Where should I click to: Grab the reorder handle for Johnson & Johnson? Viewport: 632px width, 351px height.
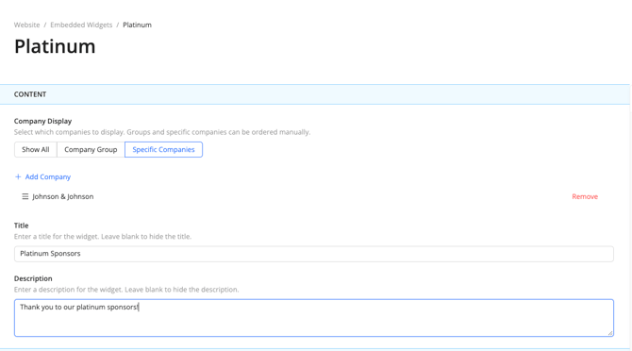(25, 196)
